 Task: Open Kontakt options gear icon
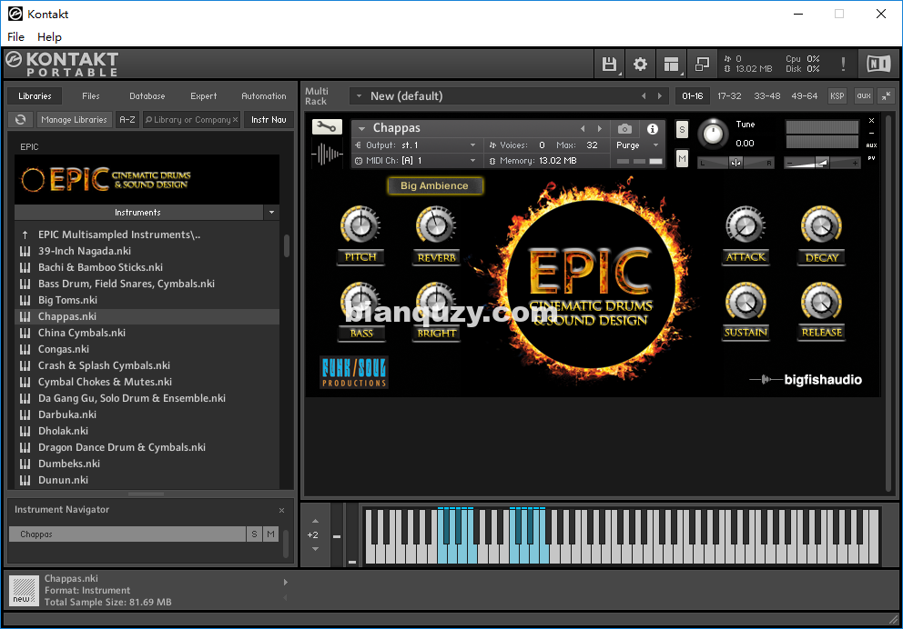[640, 64]
